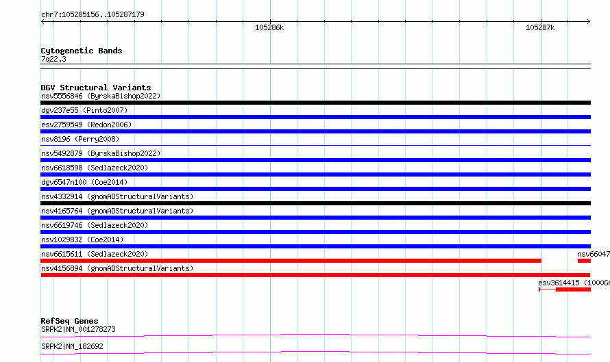Click the 105287k ruler label

[540, 27]
